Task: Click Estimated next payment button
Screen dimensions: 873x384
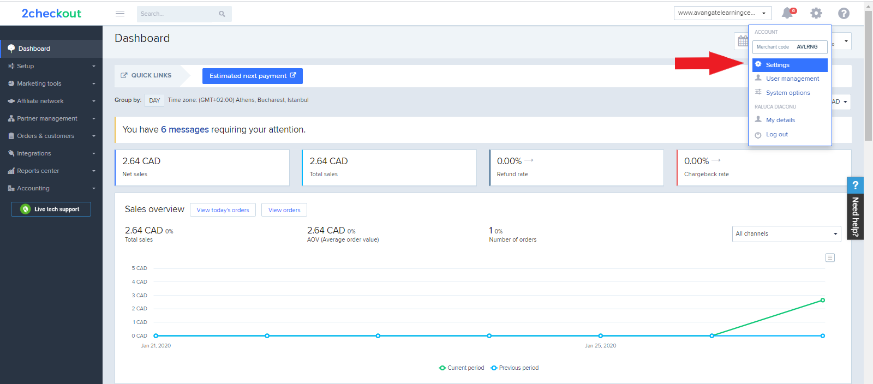Action: point(252,76)
